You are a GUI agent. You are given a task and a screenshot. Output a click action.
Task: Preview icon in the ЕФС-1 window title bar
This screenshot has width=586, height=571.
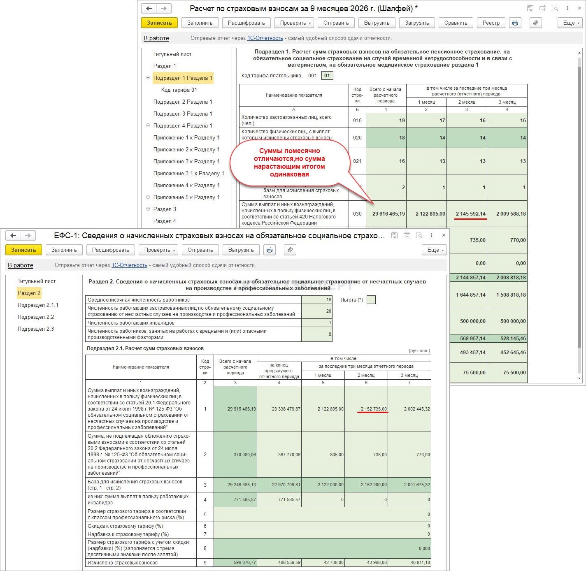click(419, 235)
